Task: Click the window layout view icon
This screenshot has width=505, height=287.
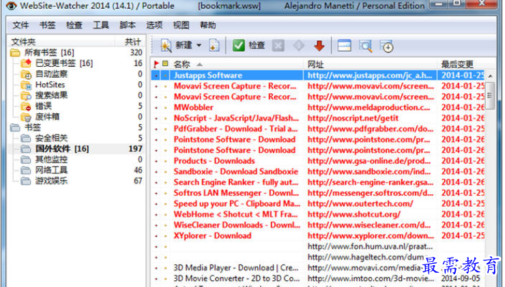Action: (x=344, y=46)
